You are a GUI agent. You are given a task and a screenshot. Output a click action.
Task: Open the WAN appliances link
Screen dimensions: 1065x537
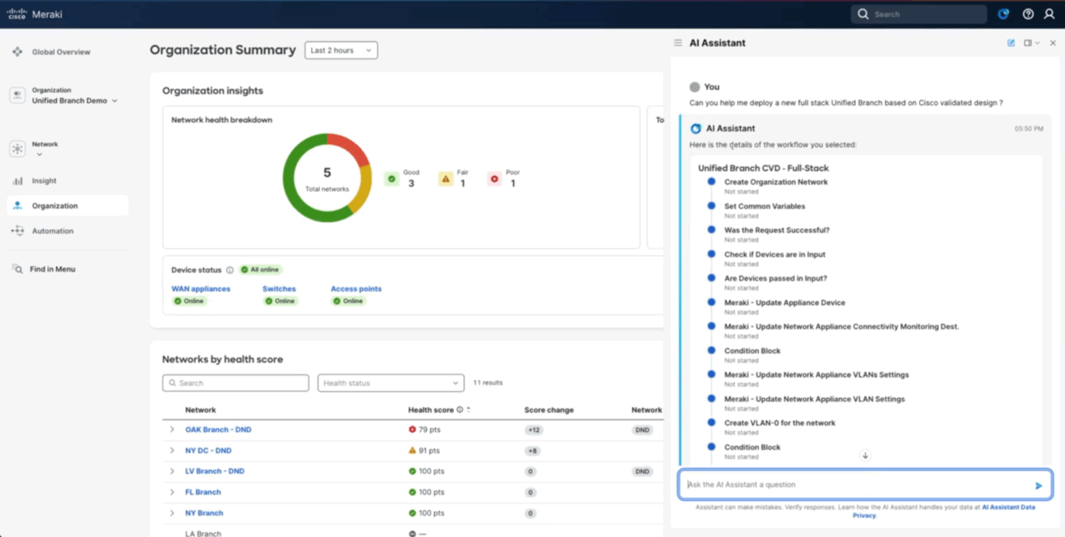coord(201,288)
